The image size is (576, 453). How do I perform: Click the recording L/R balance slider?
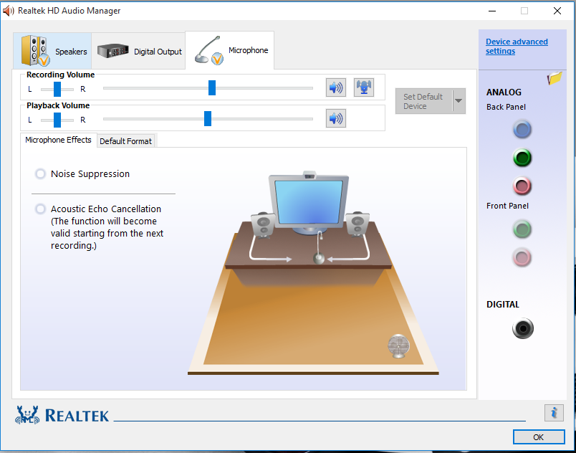57,90
